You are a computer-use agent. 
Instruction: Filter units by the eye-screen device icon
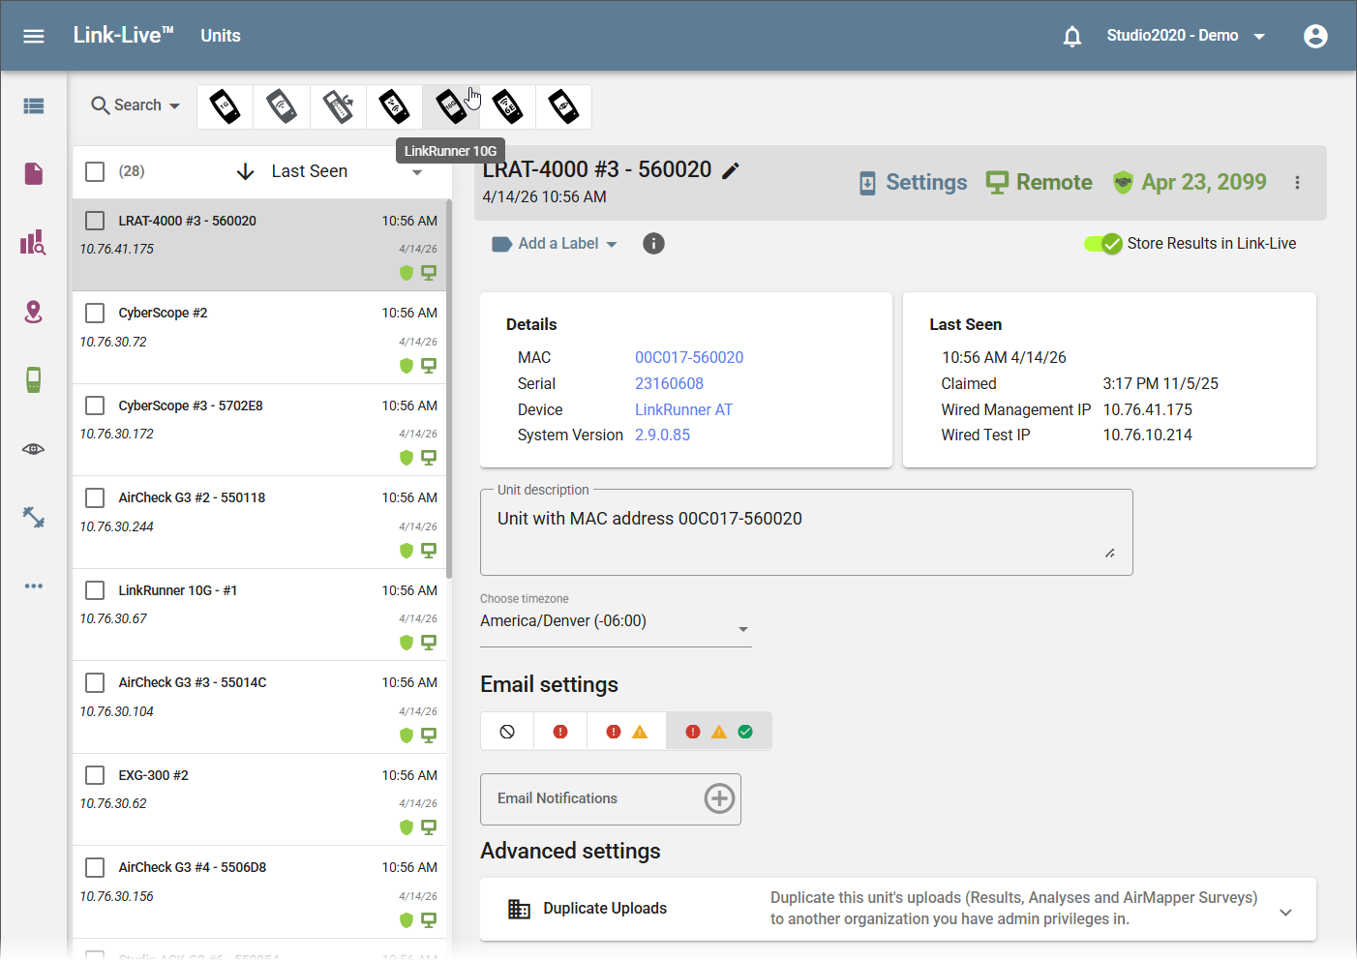tap(563, 106)
